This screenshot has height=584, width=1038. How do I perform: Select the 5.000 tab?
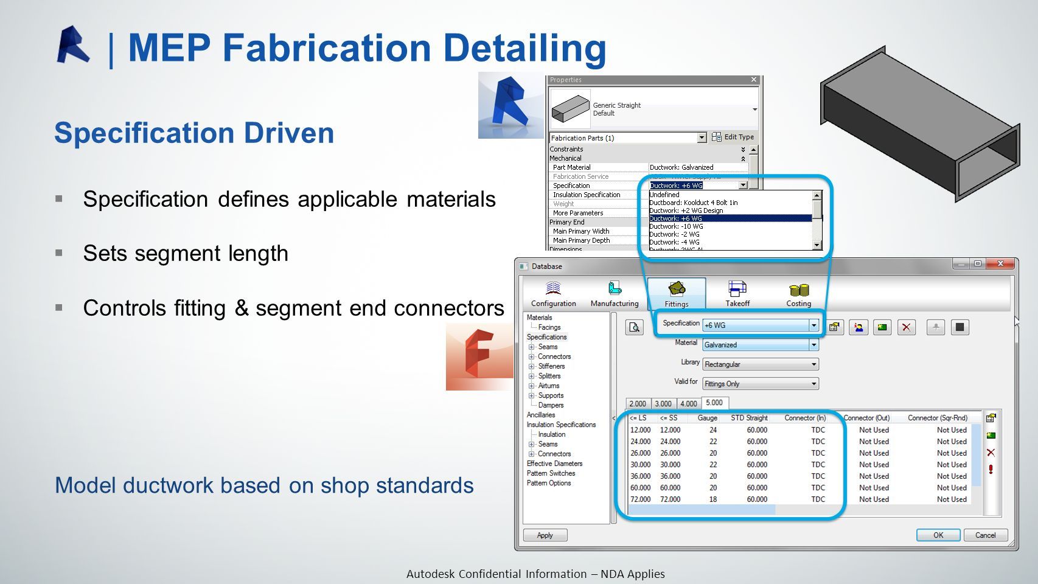[714, 403]
